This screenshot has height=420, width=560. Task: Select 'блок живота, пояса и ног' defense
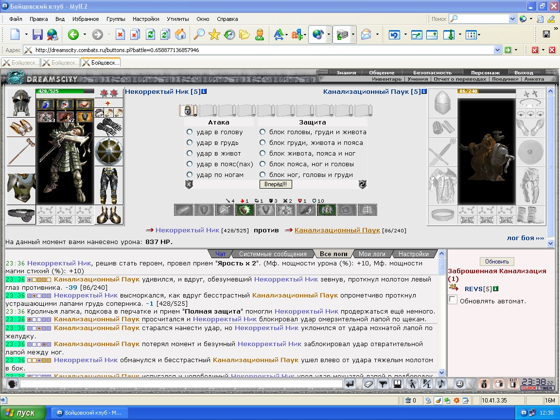[x=262, y=153]
